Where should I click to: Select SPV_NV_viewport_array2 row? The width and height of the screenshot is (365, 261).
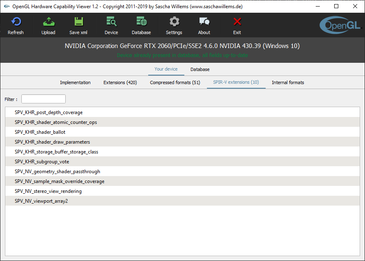(182, 201)
